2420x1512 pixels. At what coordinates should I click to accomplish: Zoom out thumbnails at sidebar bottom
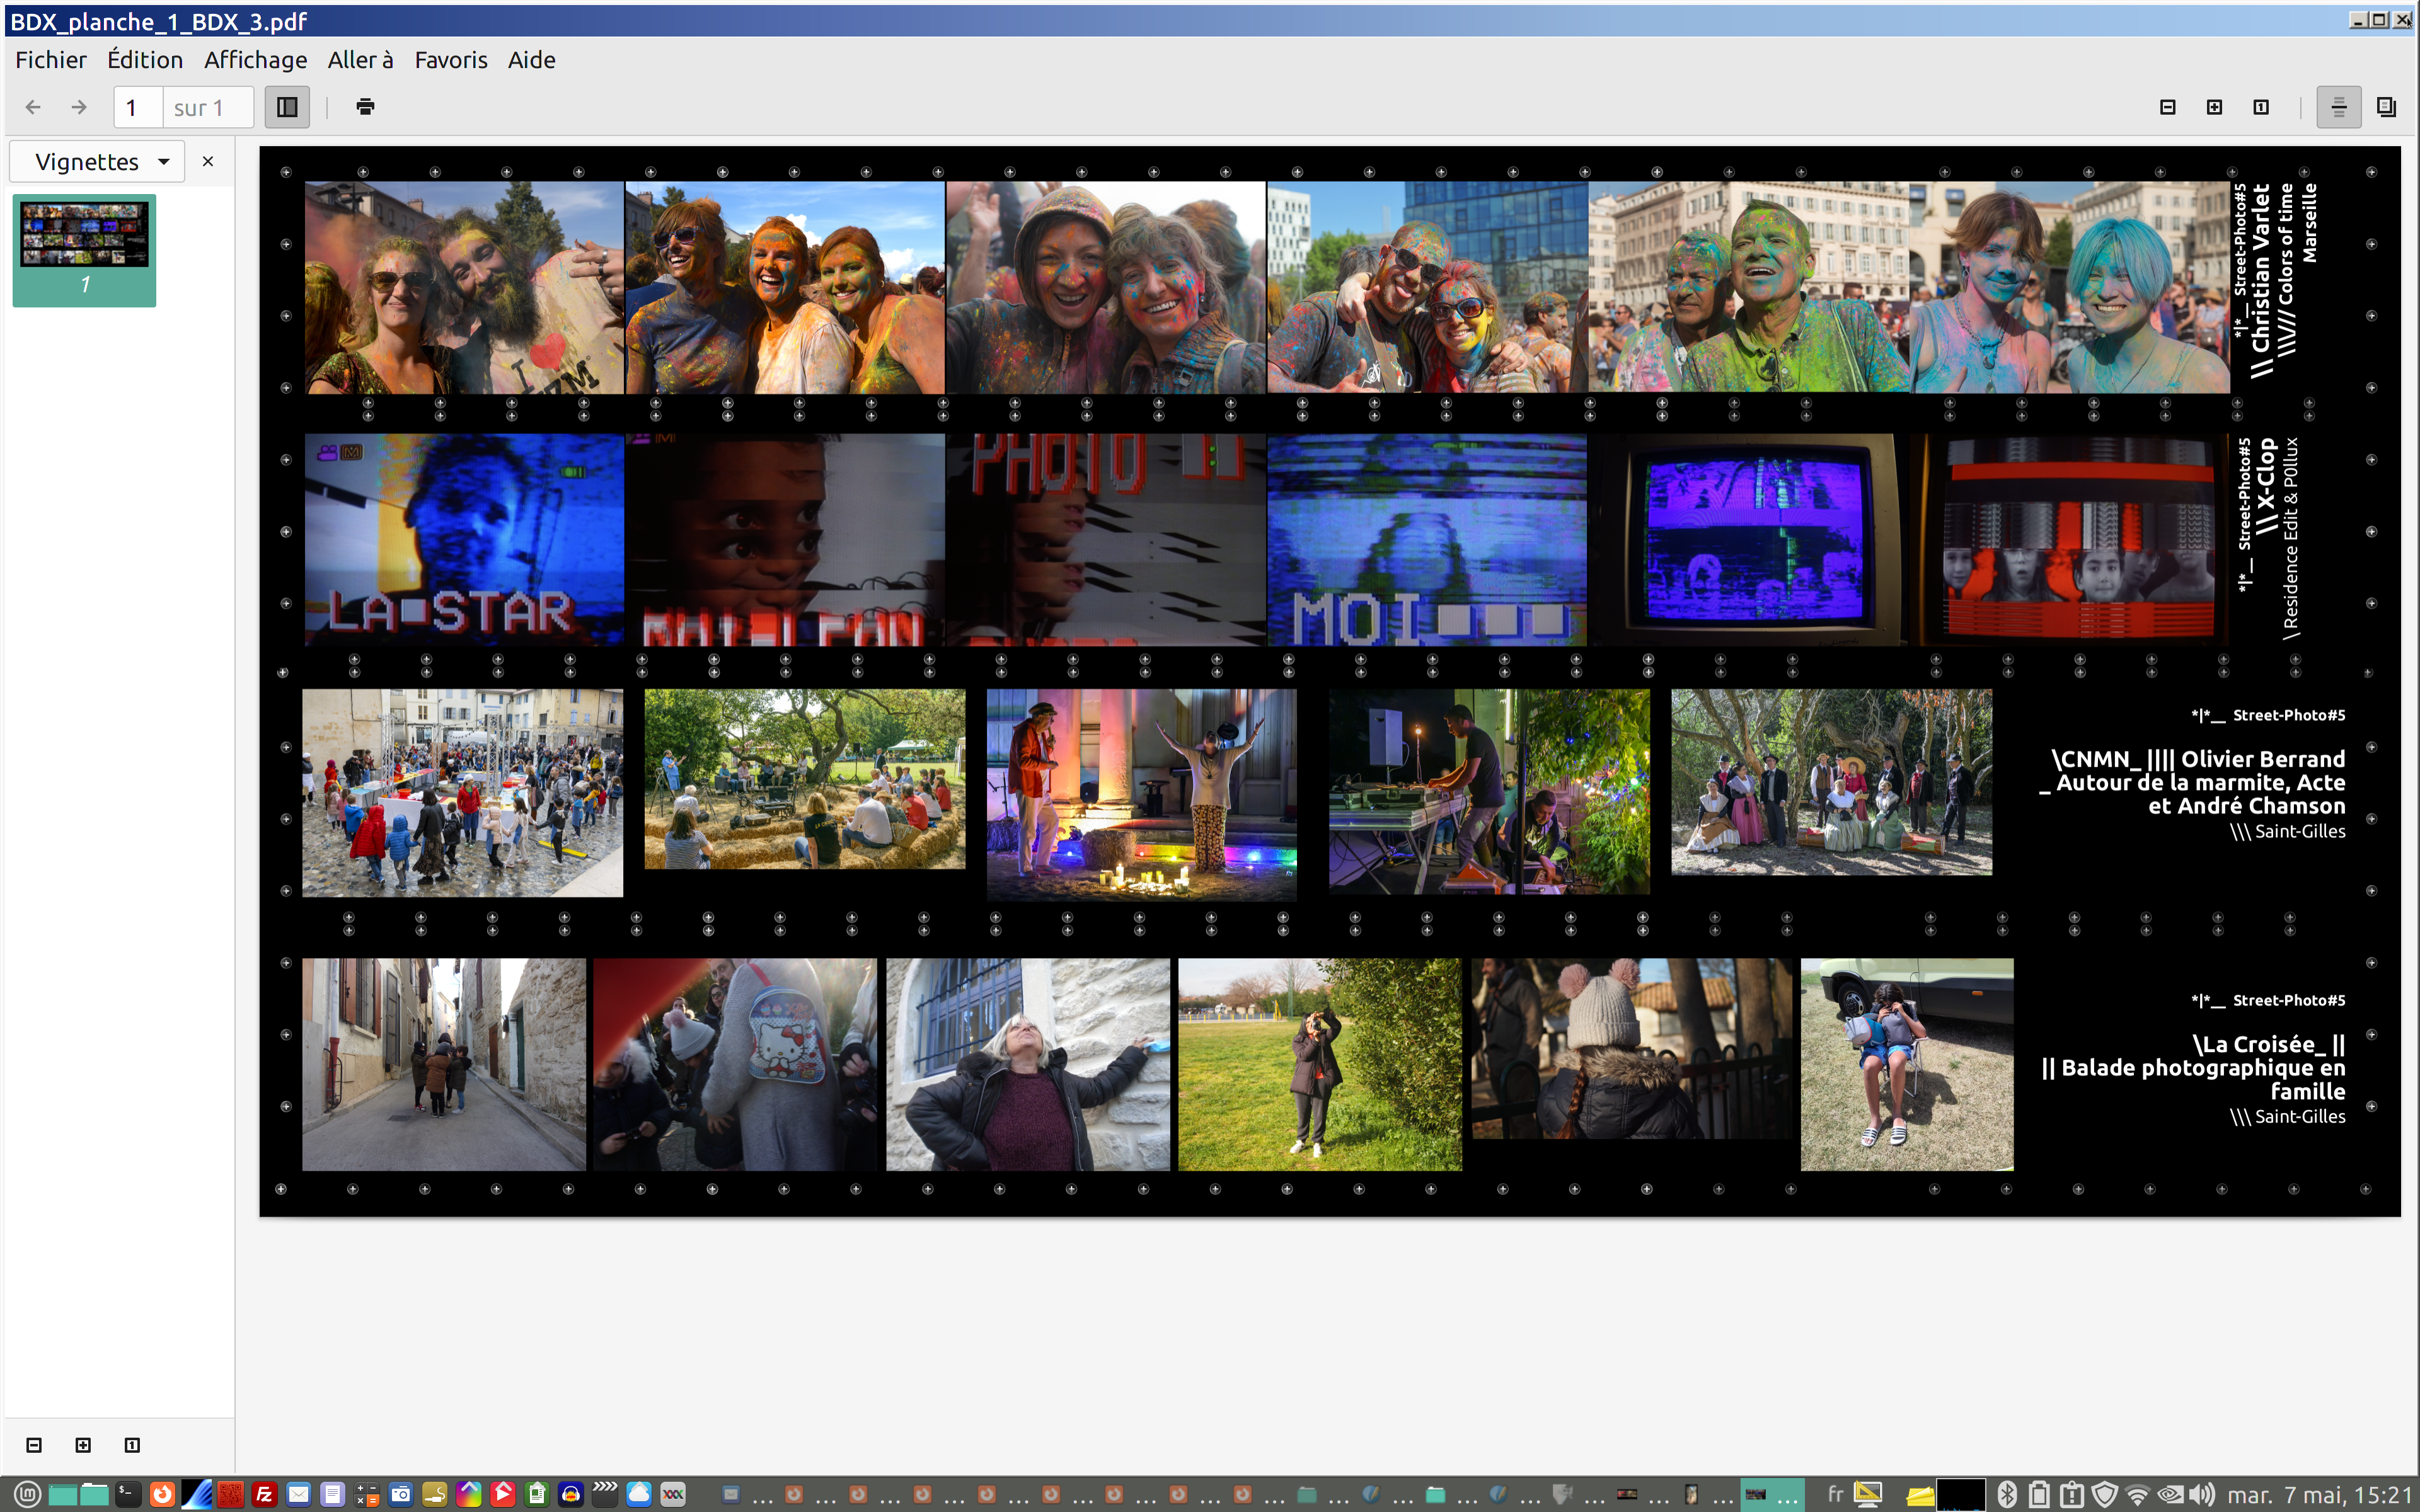point(34,1445)
